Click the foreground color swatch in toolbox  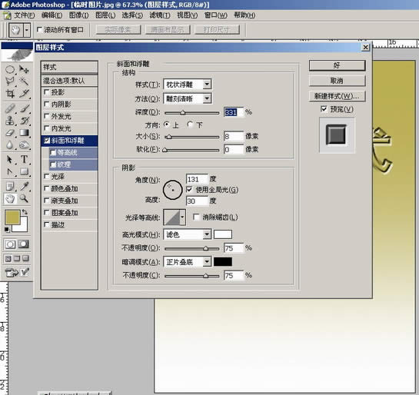(12, 217)
